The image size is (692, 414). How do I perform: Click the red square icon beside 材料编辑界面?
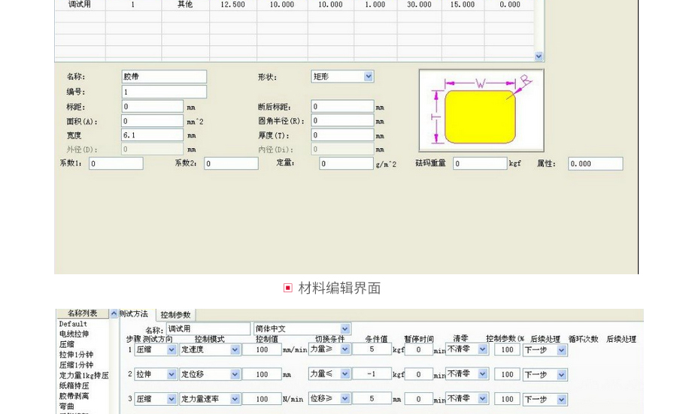[x=287, y=288]
